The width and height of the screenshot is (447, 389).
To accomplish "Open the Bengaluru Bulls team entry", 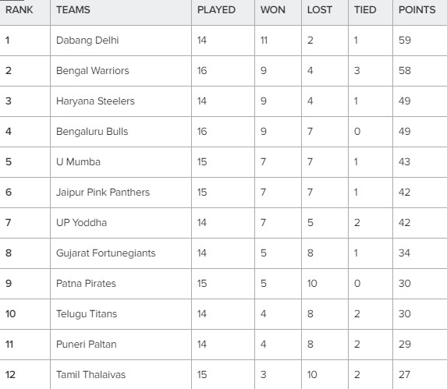I will (x=92, y=132).
